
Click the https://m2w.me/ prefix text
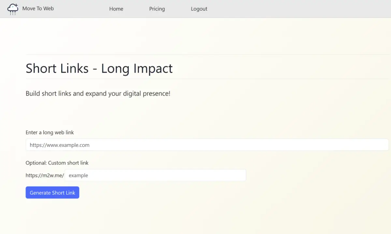[x=45, y=175]
